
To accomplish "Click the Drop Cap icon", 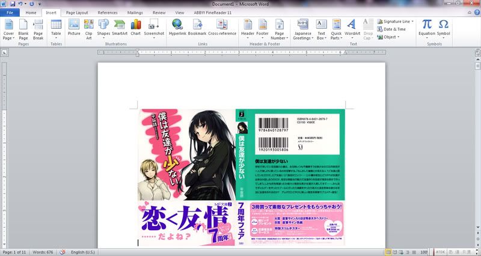I will [x=368, y=29].
